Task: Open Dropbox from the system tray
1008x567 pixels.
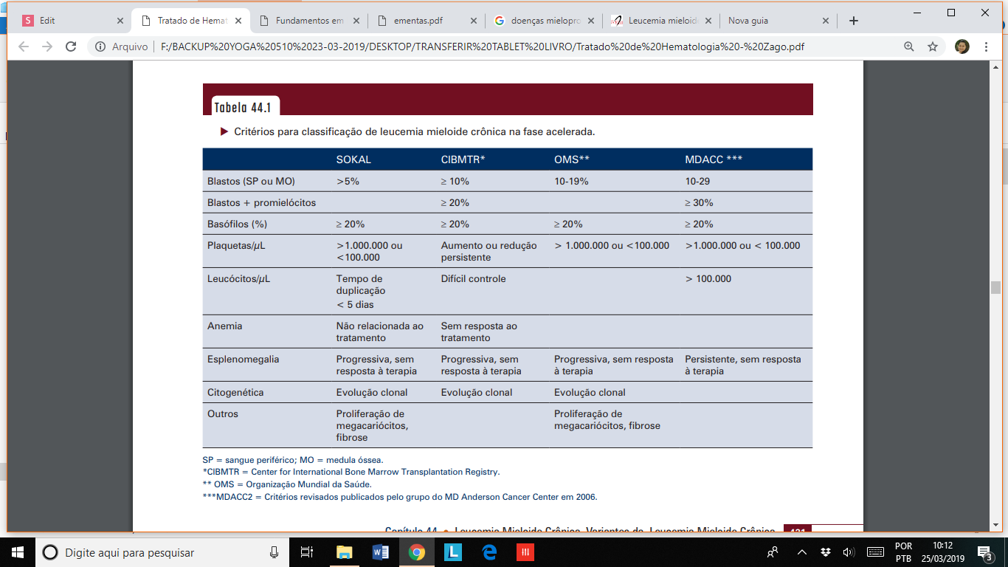Action: click(x=826, y=552)
